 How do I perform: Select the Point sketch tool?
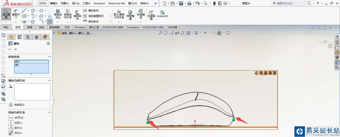[x=50, y=22]
